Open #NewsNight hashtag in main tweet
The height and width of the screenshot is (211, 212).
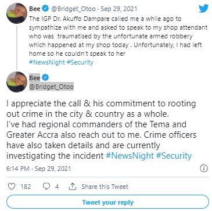tap(130, 156)
